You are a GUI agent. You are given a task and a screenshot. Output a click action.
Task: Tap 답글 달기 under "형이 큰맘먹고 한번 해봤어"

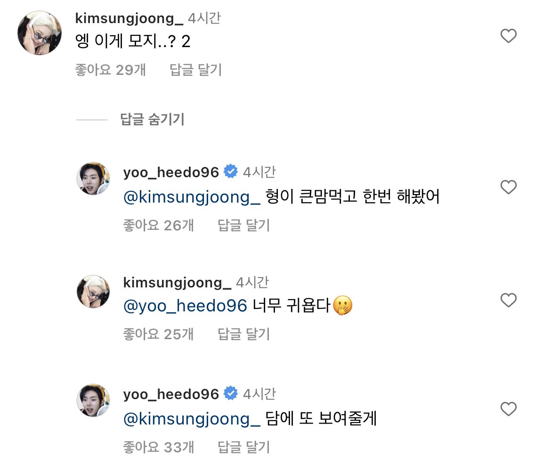point(243,226)
